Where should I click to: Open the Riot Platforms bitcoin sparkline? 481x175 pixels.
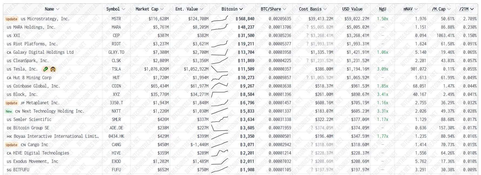coord(220,44)
